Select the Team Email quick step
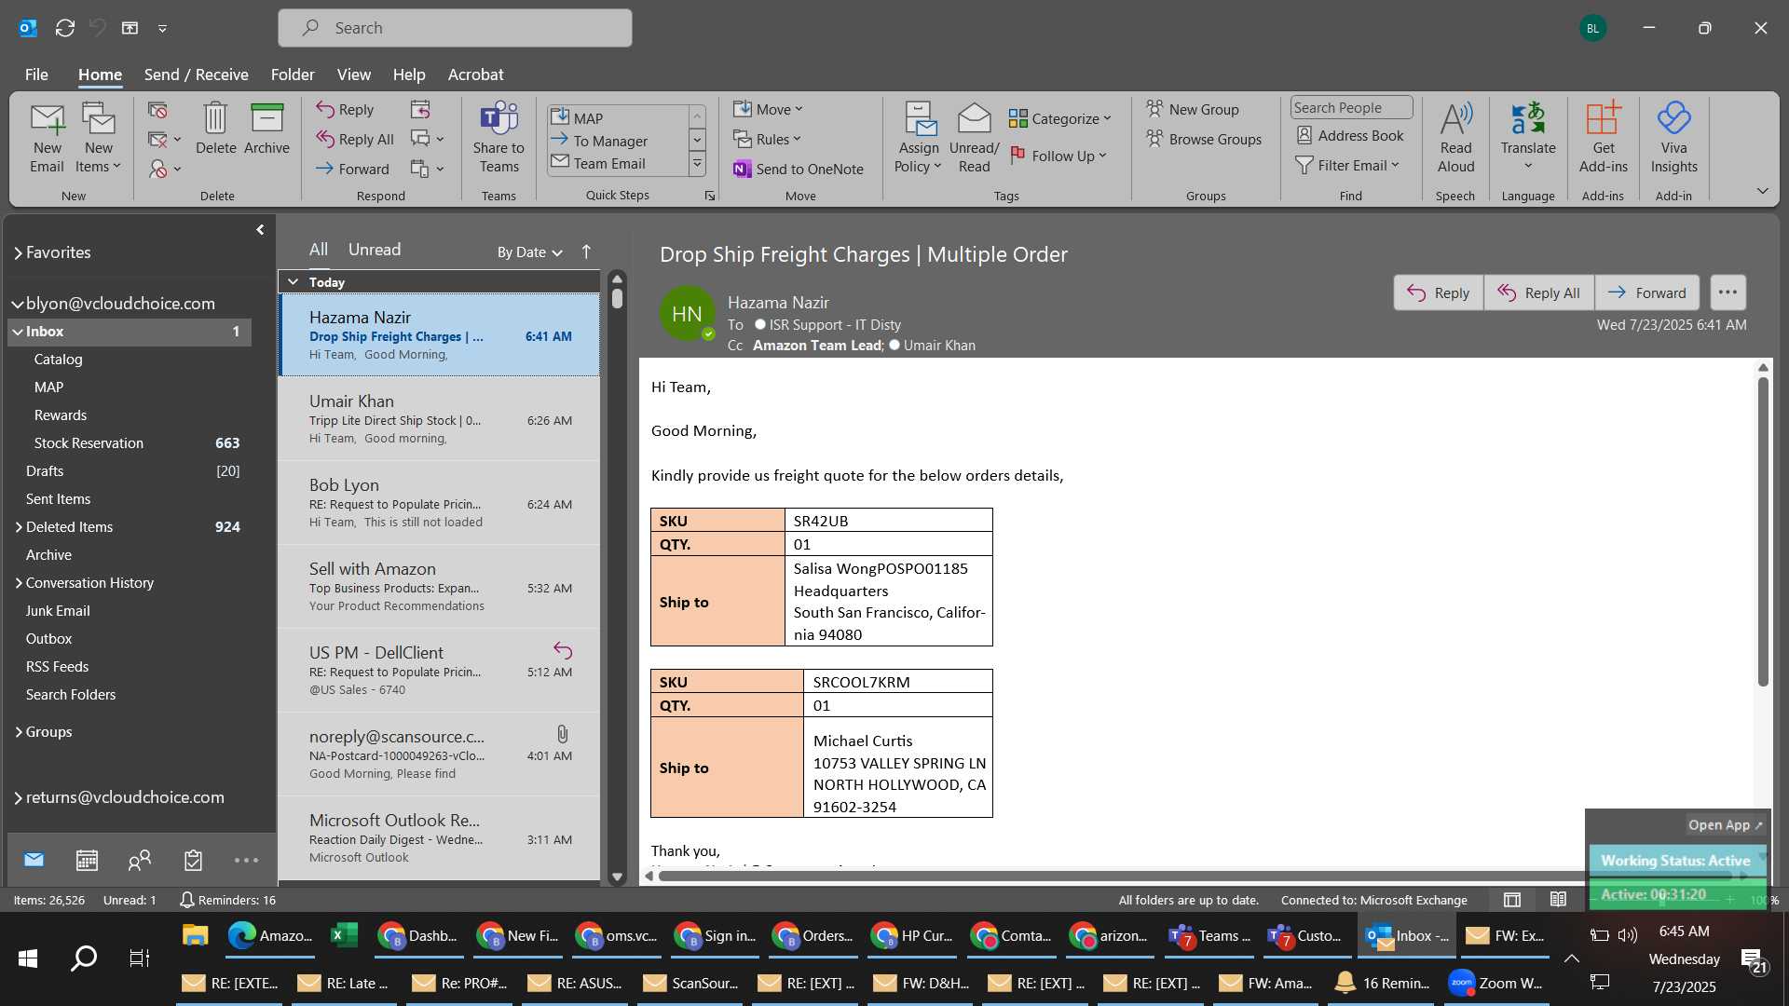 [617, 163]
